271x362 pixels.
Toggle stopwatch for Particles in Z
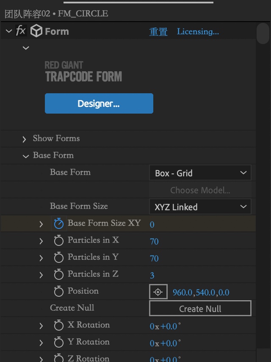(59, 275)
